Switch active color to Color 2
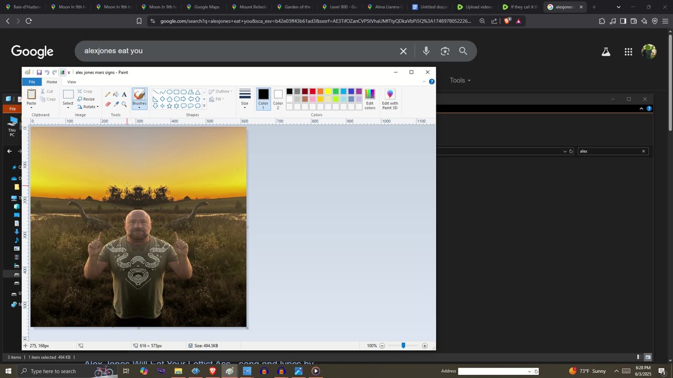 [278, 98]
